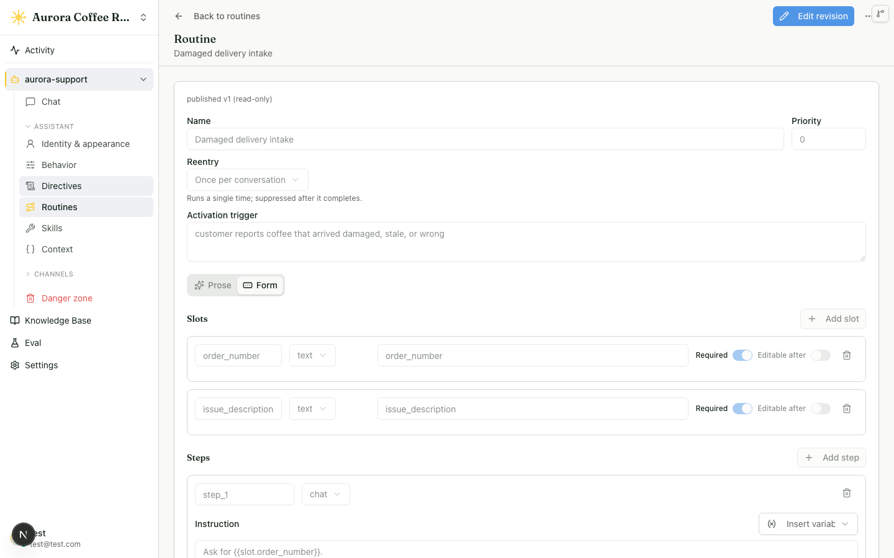This screenshot has width=894, height=558.
Task: Select Routines in the sidebar
Action: click(86, 207)
